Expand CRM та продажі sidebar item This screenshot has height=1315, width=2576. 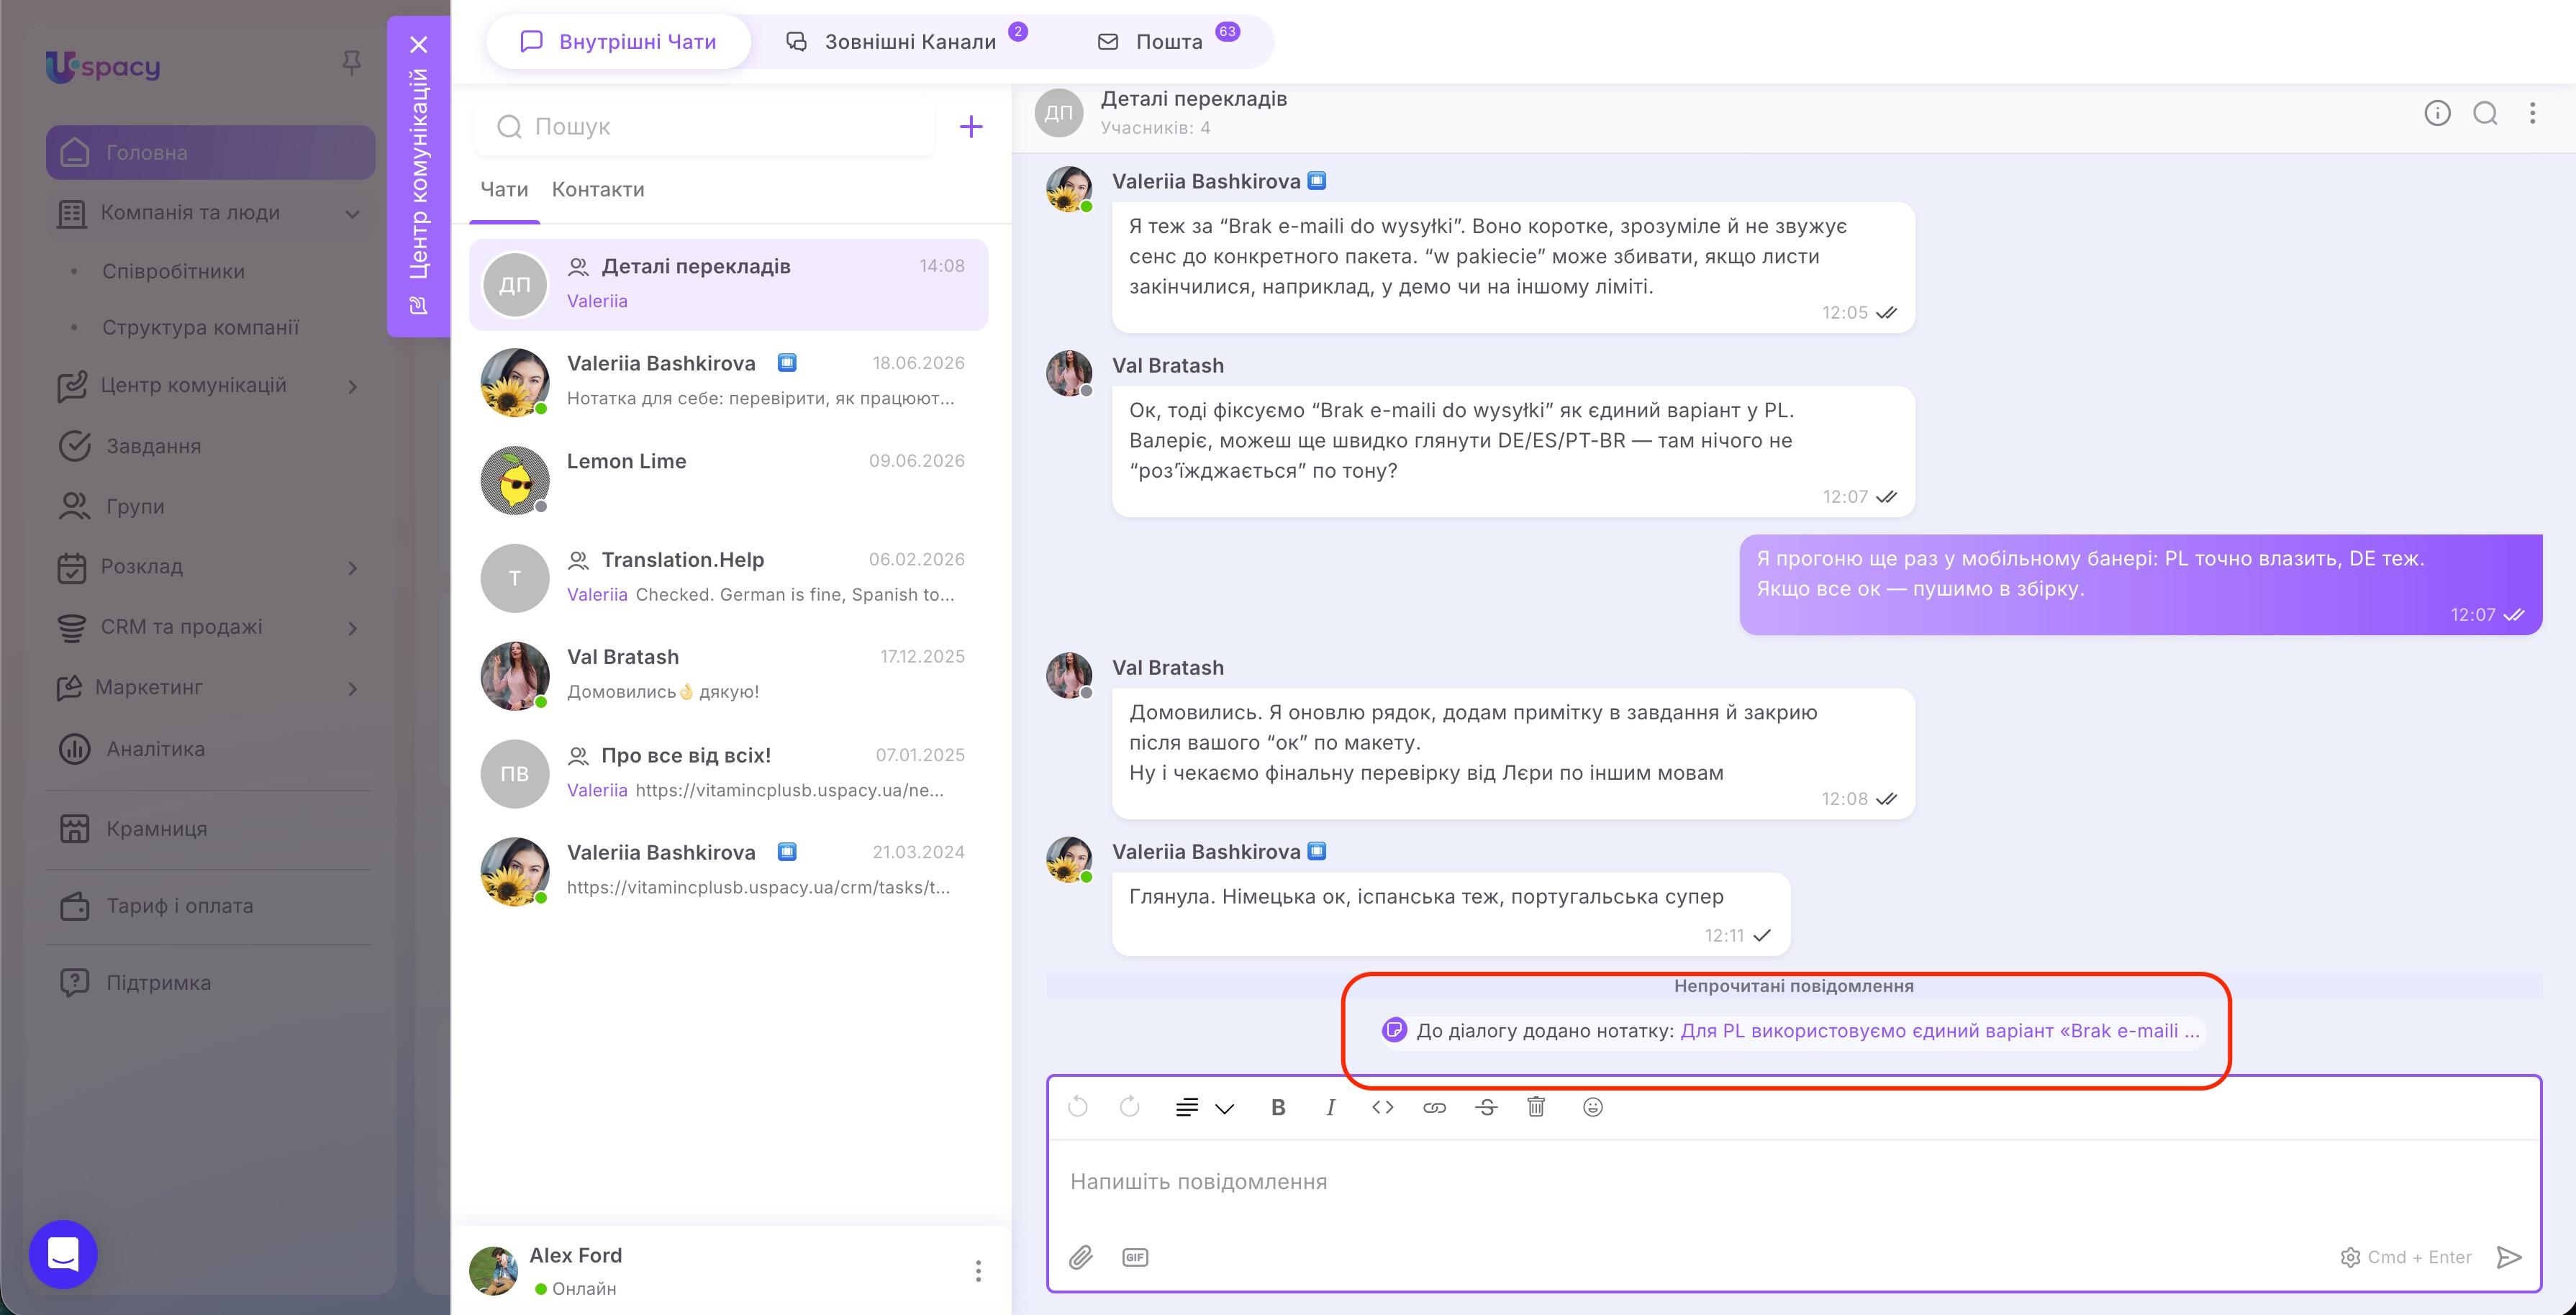[352, 628]
